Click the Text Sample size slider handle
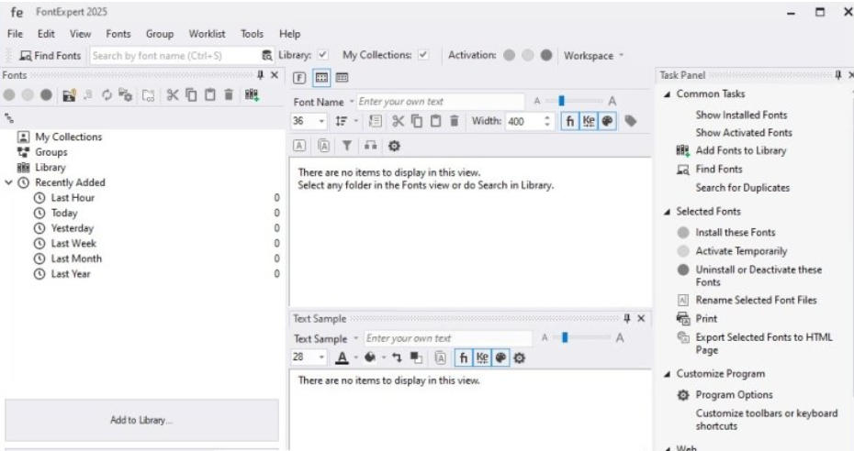This screenshot has width=854, height=451. (565, 337)
